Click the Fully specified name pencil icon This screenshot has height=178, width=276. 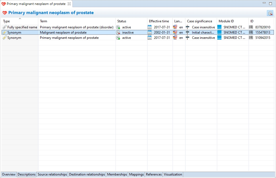click(x=4, y=27)
